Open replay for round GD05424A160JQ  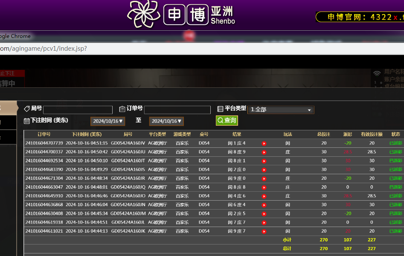point(264,187)
